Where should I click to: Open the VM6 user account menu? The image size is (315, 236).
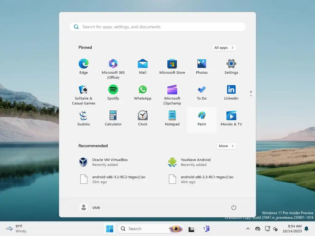tap(90, 207)
